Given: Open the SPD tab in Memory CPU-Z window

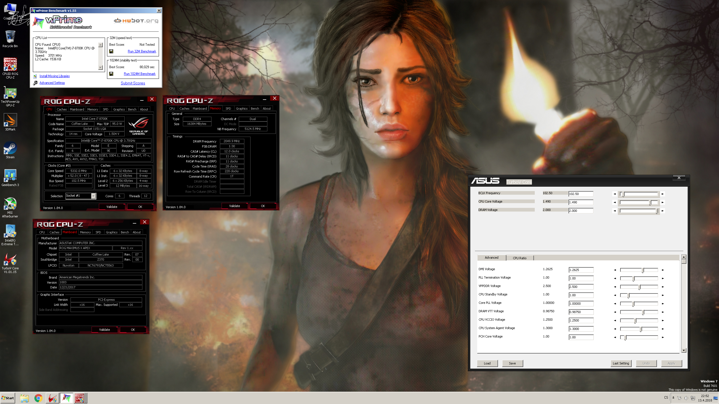Looking at the screenshot, I should pyautogui.click(x=228, y=109).
